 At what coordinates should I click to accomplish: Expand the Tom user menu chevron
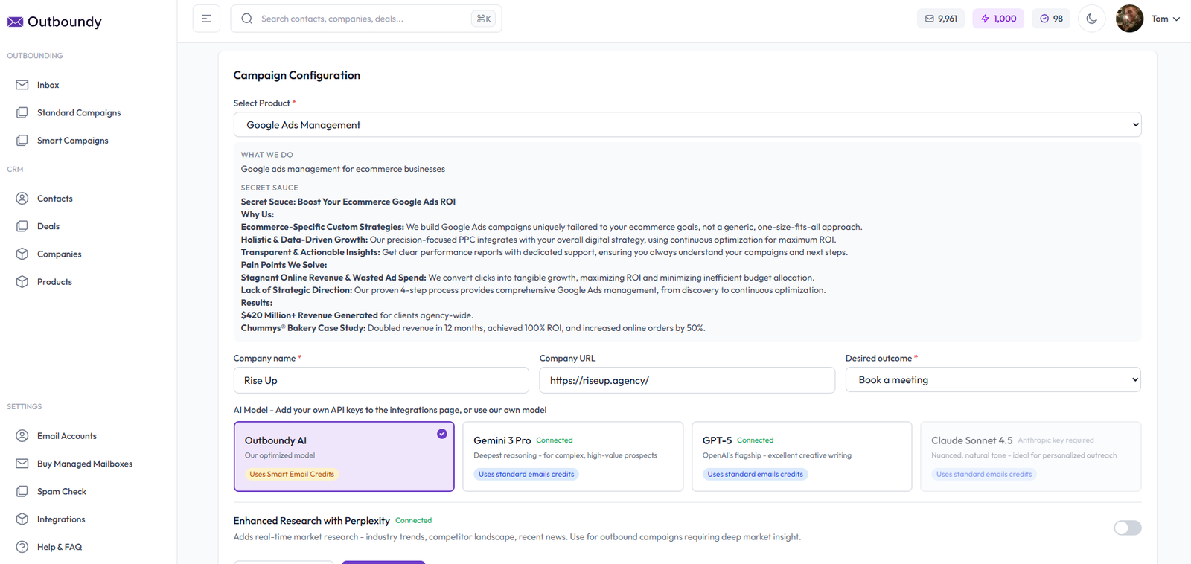pos(1176,19)
